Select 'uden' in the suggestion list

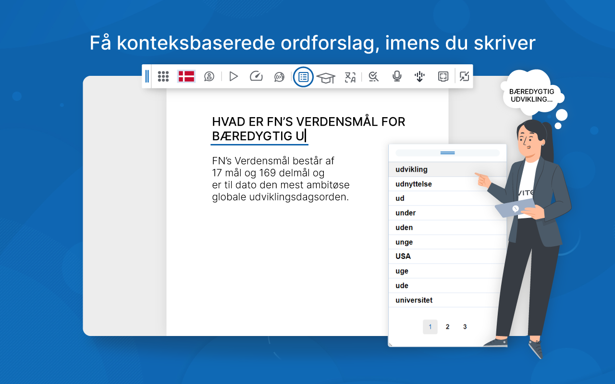coord(447,228)
